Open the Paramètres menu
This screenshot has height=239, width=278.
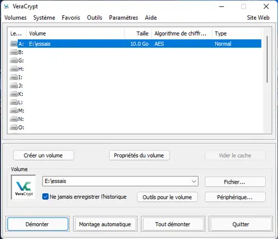pyautogui.click(x=123, y=18)
